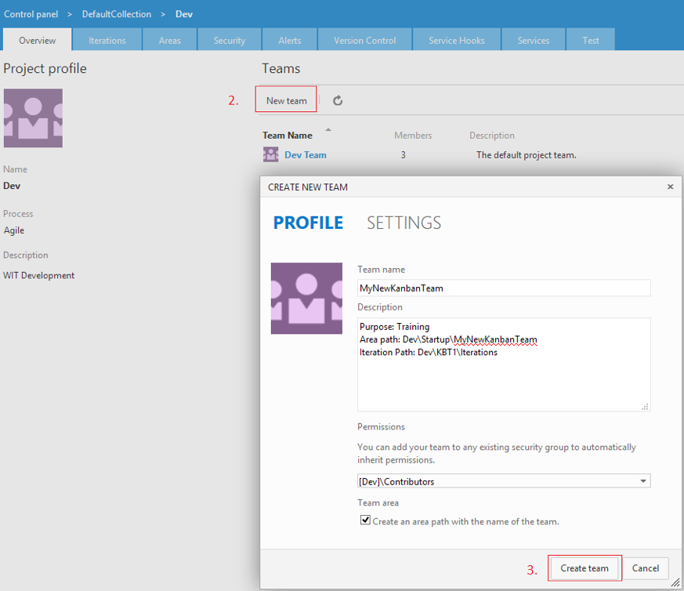Click the project profile picture
Screen dimensions: 684x591
[x=33, y=118]
